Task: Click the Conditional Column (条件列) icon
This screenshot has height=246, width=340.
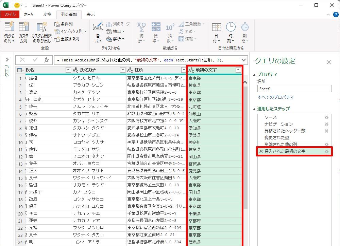Action: 57,24
